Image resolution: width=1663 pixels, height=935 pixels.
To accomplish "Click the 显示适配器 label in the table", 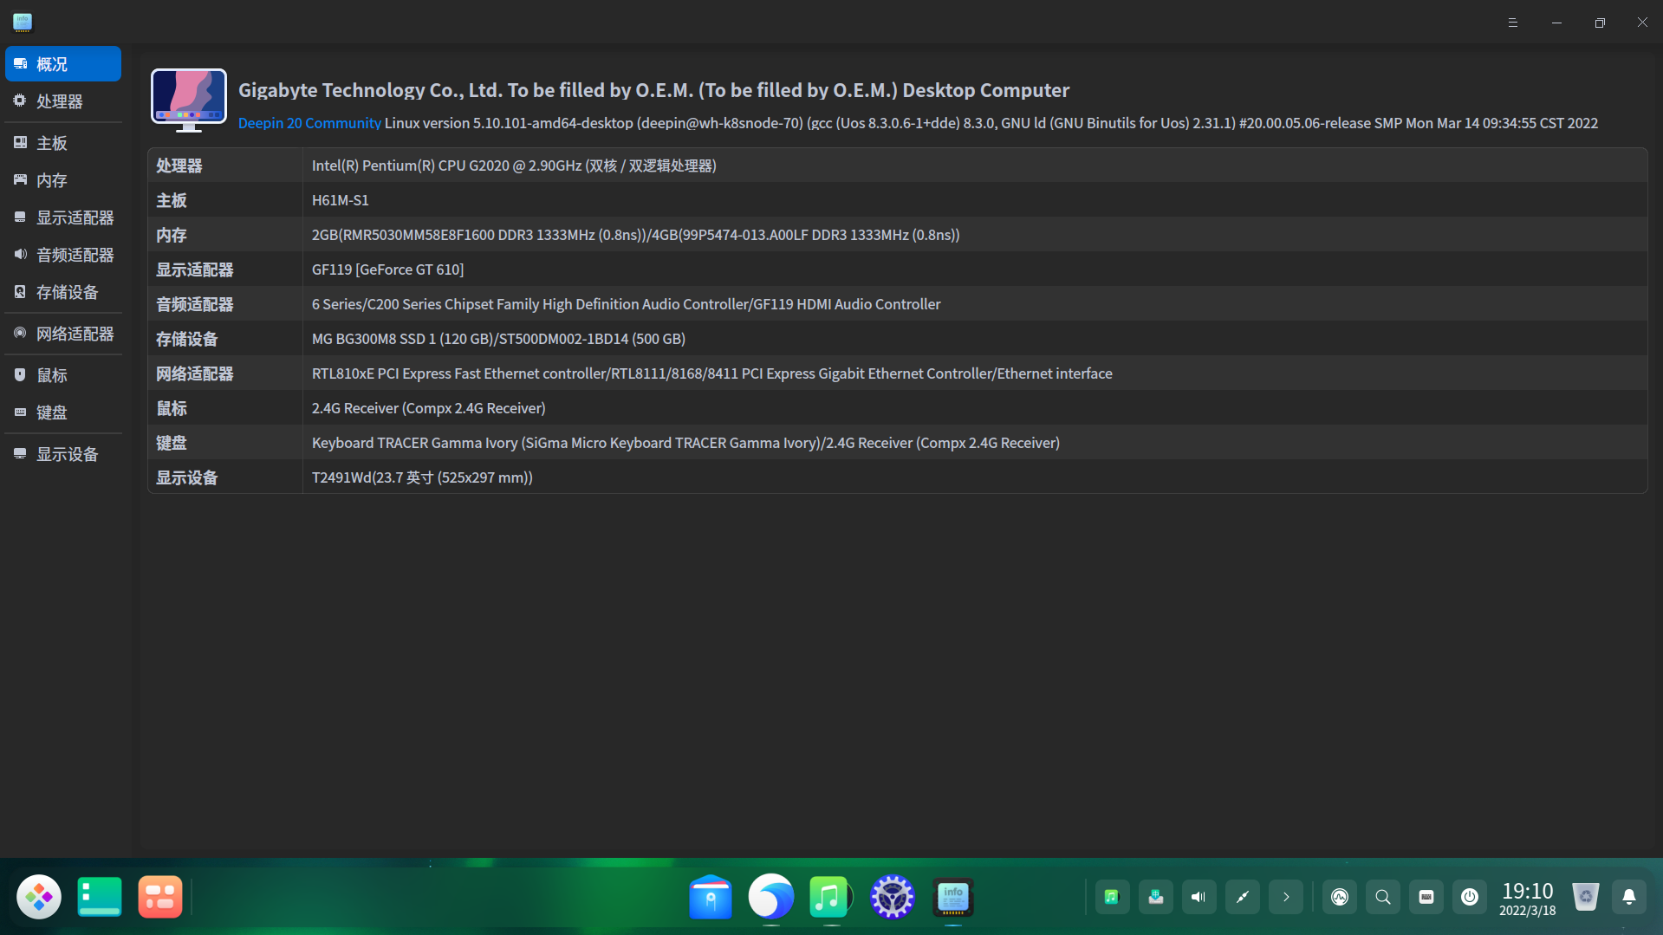I will [195, 269].
